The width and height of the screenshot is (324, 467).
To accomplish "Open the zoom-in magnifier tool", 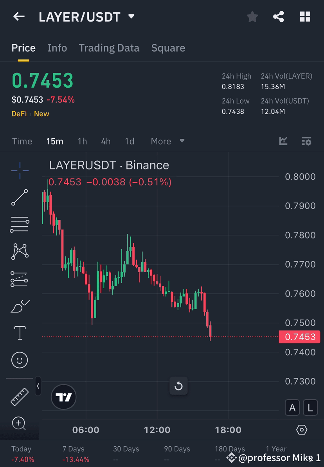I will click(x=20, y=424).
